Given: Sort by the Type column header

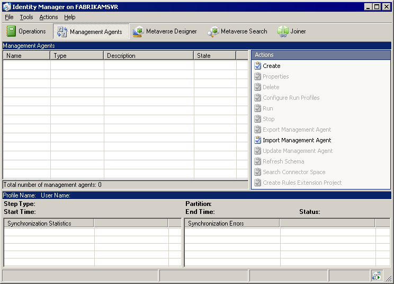Looking at the screenshot, I should pyautogui.click(x=77, y=56).
